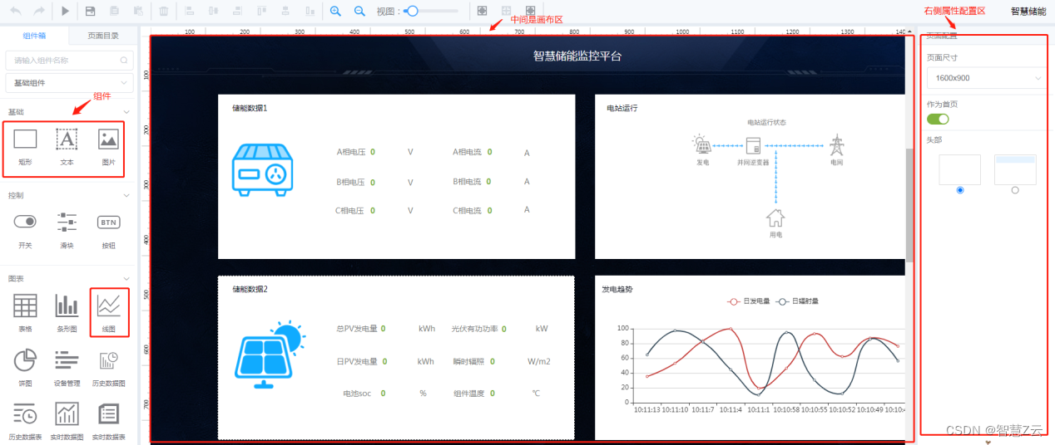Select the 储能数据1 panel title
The width and height of the screenshot is (1055, 445).
(250, 108)
